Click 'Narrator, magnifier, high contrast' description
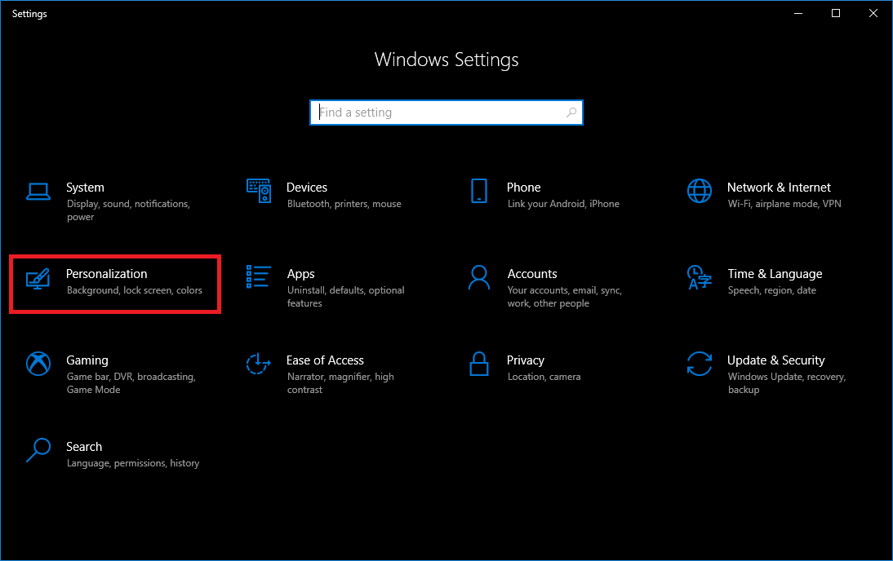 (340, 383)
